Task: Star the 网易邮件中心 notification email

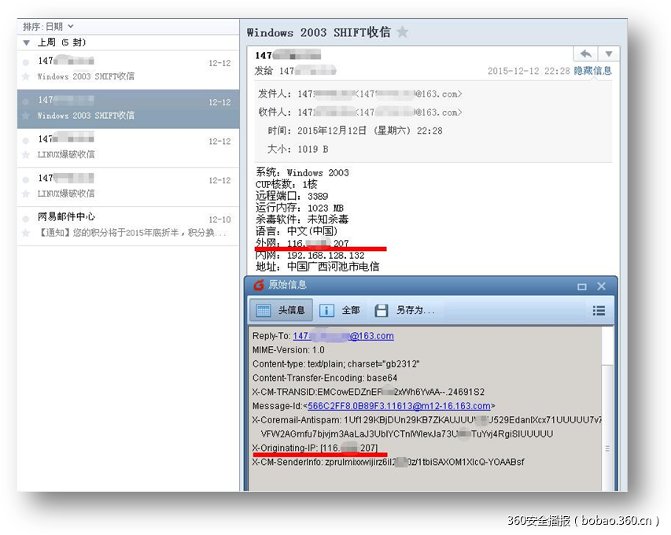Action: (26, 233)
